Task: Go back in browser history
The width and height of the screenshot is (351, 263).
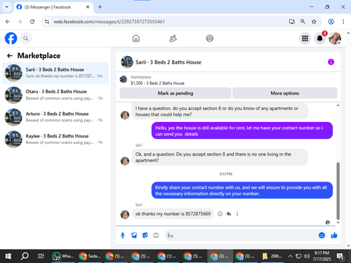Action: tap(8, 22)
